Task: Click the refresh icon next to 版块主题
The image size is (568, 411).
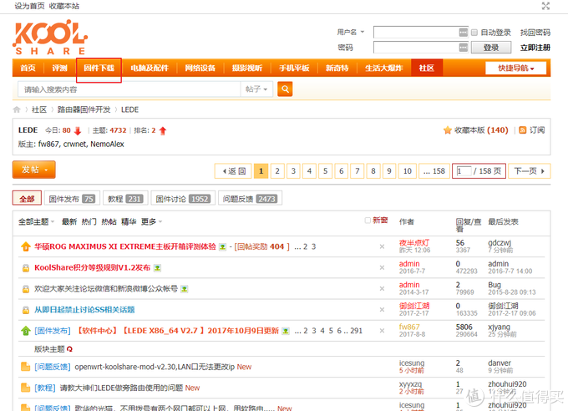Action: point(69,349)
